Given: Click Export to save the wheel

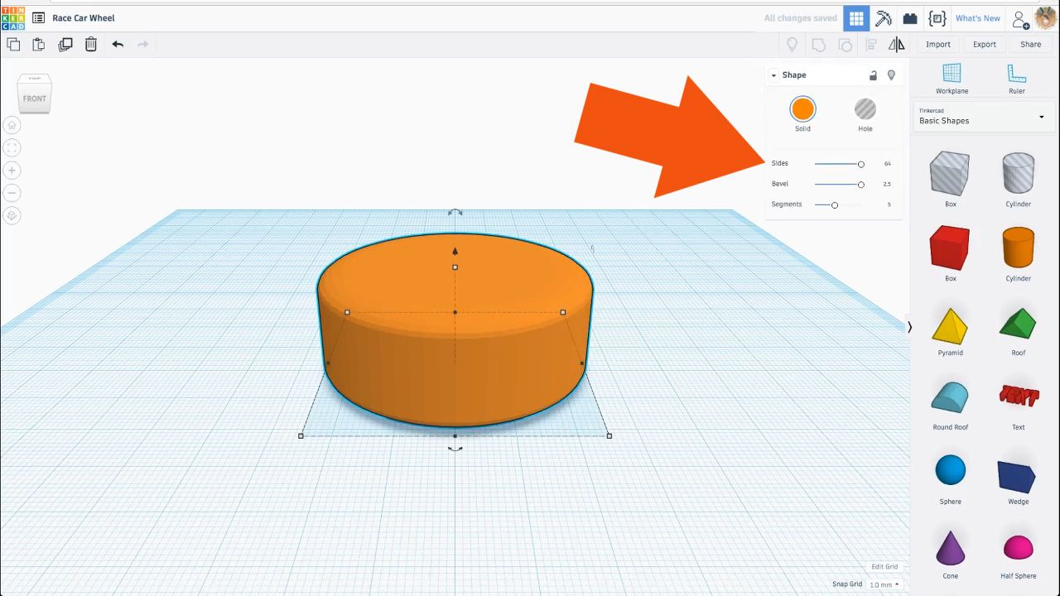Looking at the screenshot, I should tap(984, 44).
